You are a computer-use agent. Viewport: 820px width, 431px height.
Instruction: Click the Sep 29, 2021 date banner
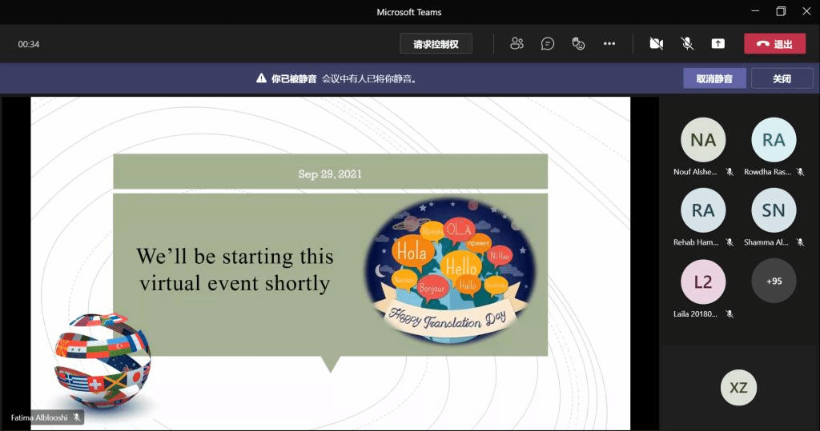[330, 171]
